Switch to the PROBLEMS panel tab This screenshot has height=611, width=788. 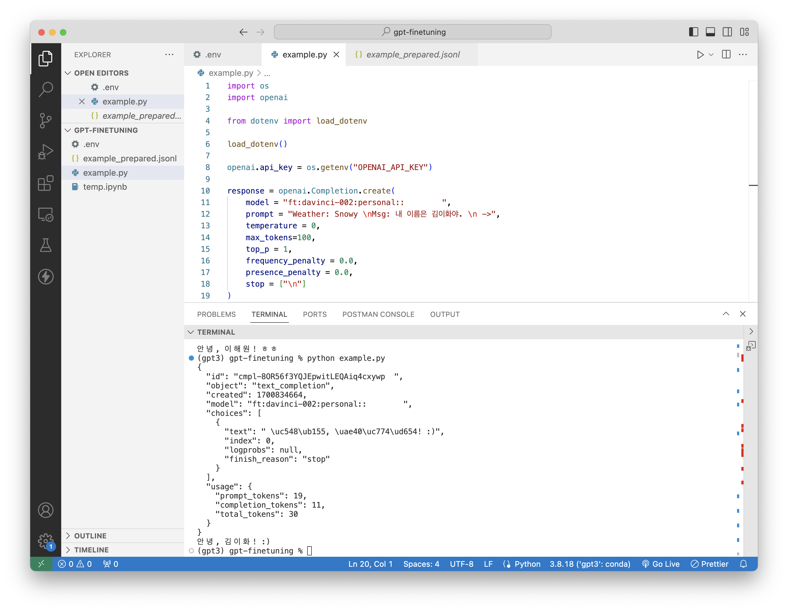pyautogui.click(x=216, y=314)
